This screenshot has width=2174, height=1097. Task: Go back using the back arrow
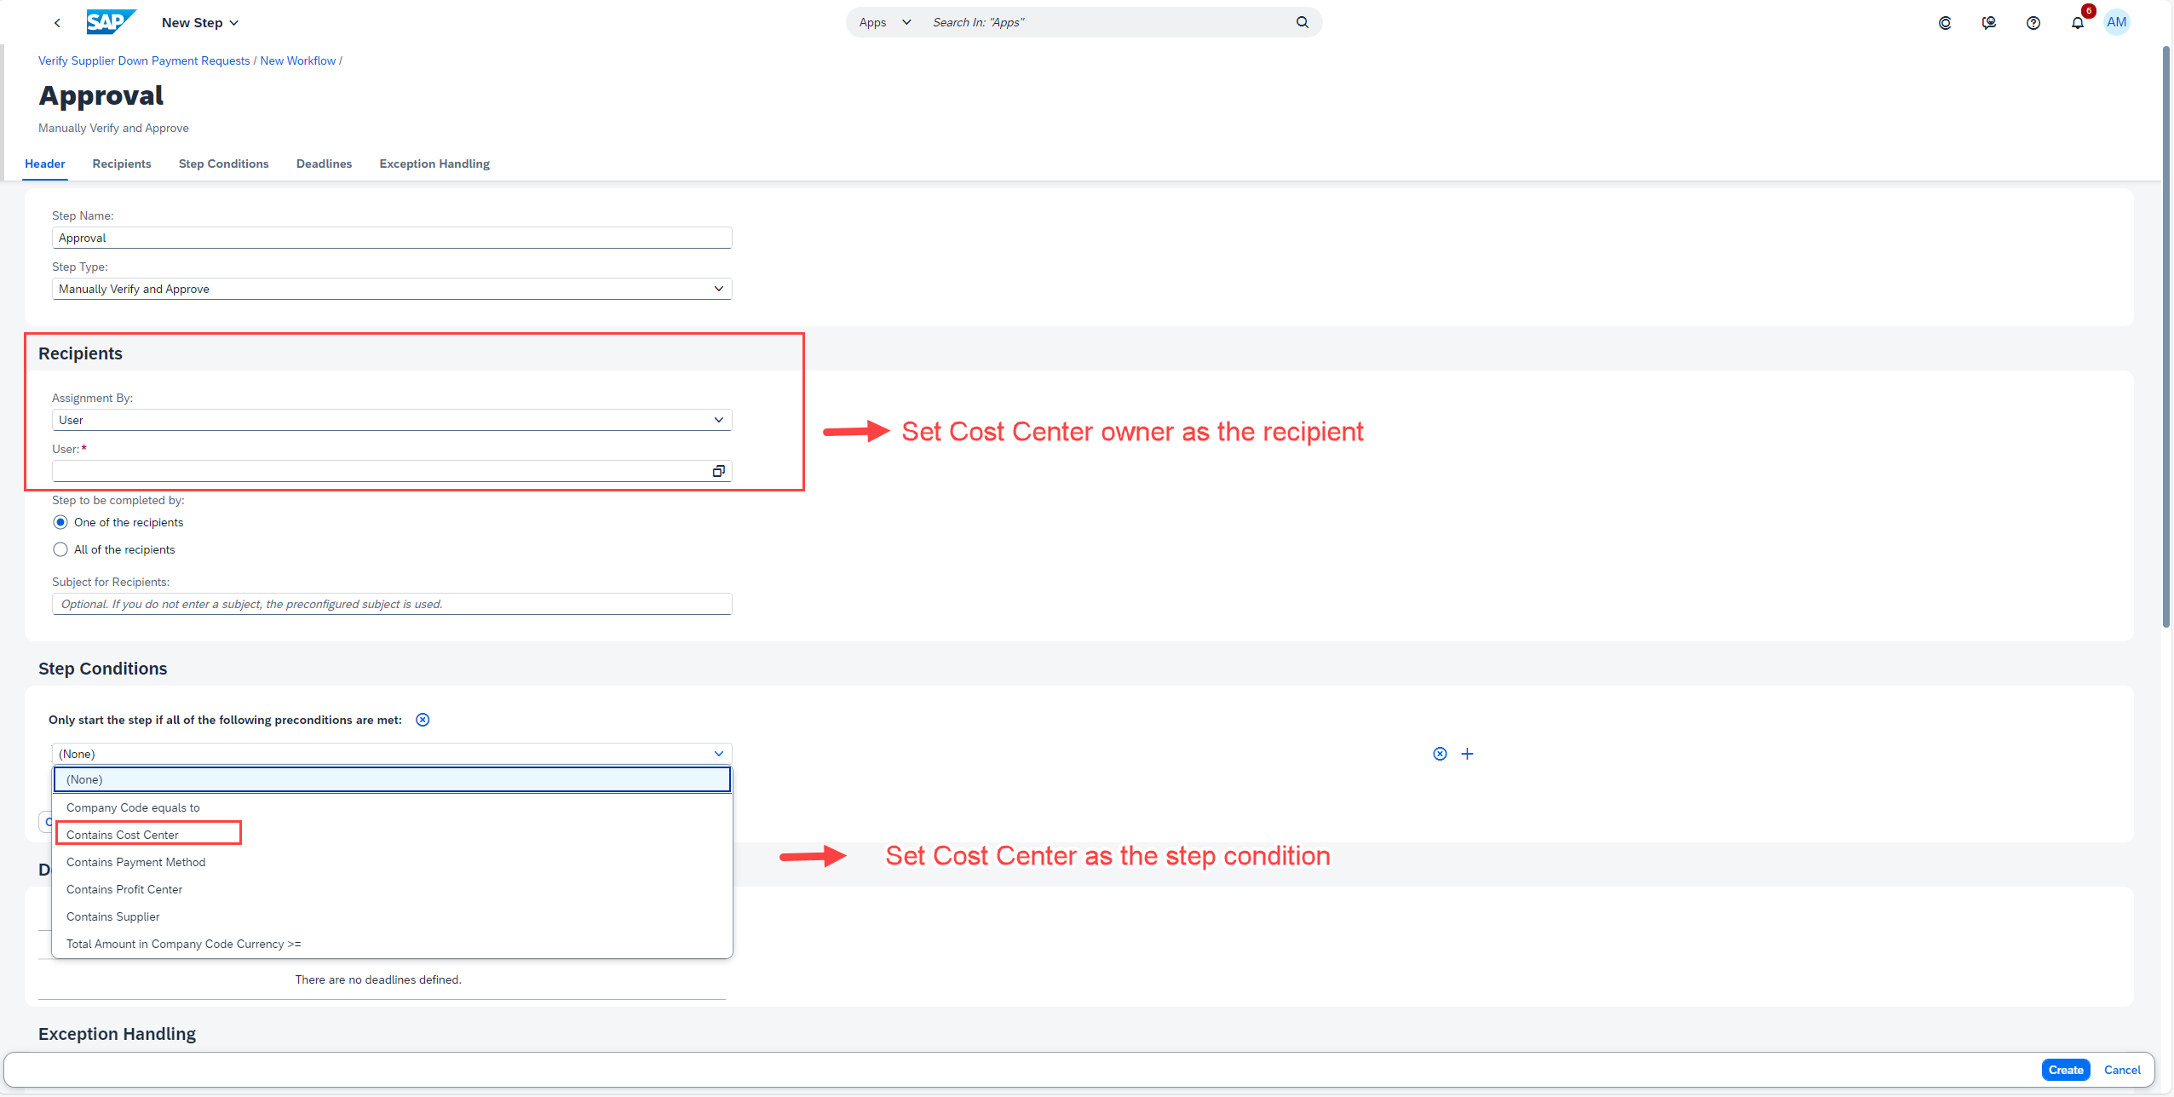pyautogui.click(x=57, y=23)
